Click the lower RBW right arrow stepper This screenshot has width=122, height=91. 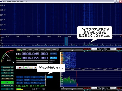(96, 88)
